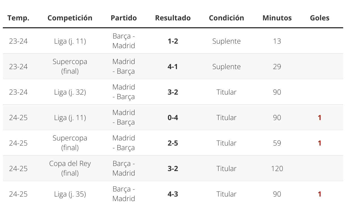Click the 4-1 Supercopa final result
346x209 pixels.
click(173, 67)
